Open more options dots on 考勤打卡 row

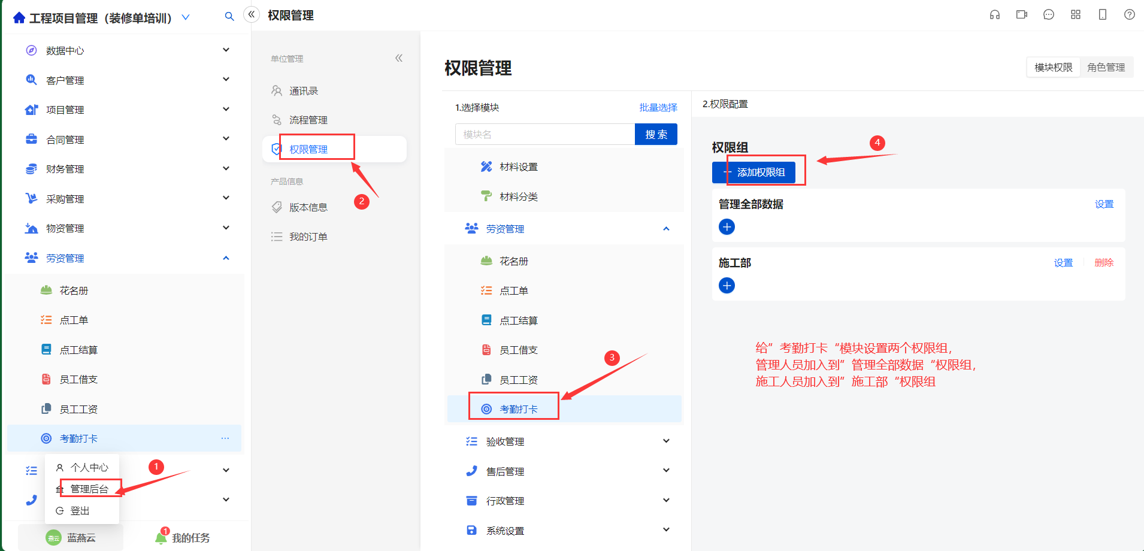(x=225, y=438)
